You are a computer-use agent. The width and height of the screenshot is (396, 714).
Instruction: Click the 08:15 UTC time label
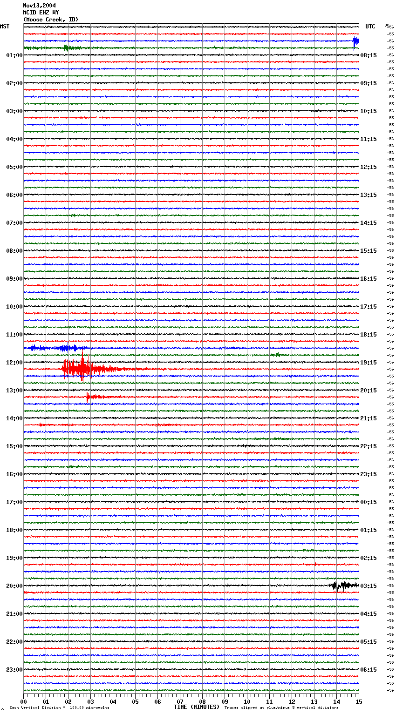369,55
